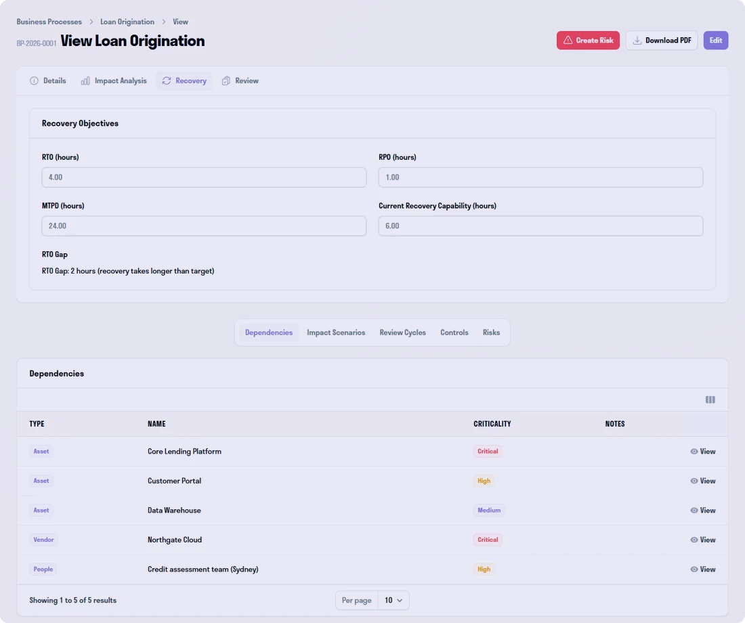Click the purple Edit button

tap(716, 41)
